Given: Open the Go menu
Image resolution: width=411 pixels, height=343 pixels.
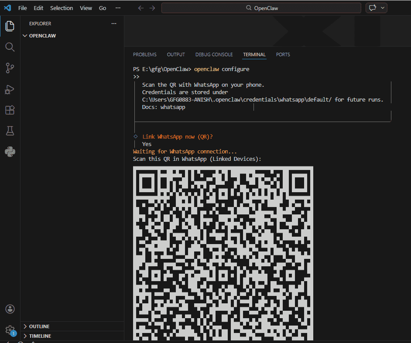Looking at the screenshot, I should pos(103,8).
